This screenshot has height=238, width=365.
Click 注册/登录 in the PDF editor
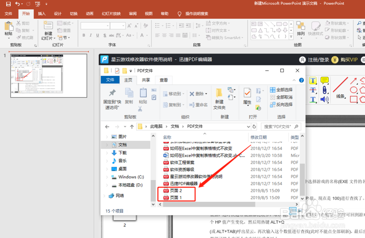318,60
